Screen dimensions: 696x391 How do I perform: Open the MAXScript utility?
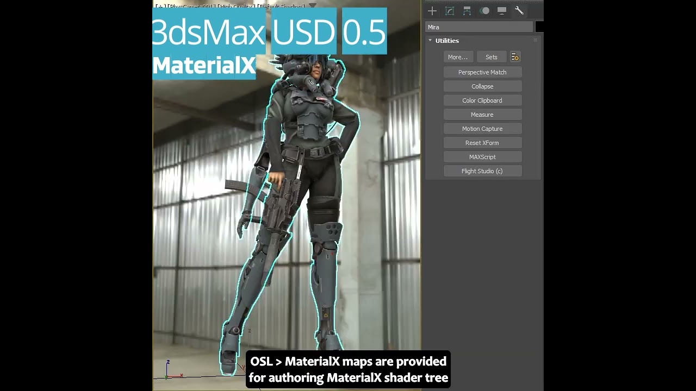click(x=483, y=157)
